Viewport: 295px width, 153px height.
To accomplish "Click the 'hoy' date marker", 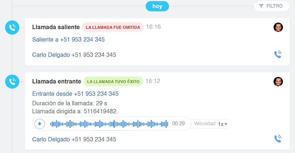I will [157, 6].
